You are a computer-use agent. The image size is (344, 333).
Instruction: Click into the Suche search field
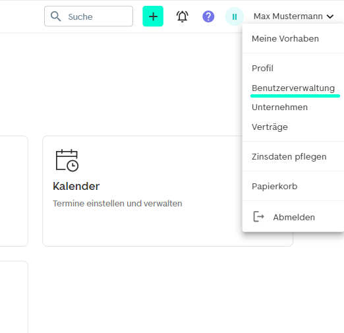click(x=88, y=16)
